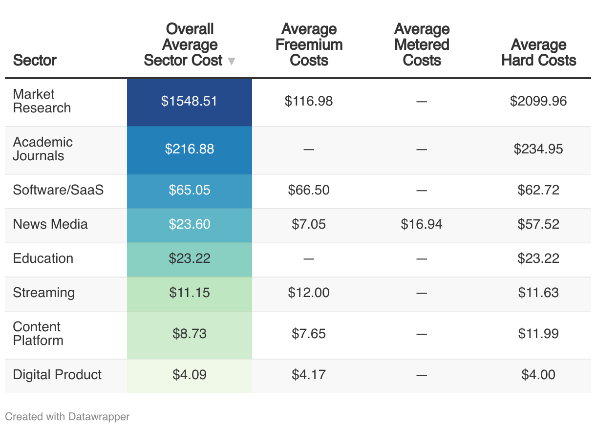Screen dimensions: 596x428
Task: Select the $116.98 freemium cost value
Action: click(309, 101)
